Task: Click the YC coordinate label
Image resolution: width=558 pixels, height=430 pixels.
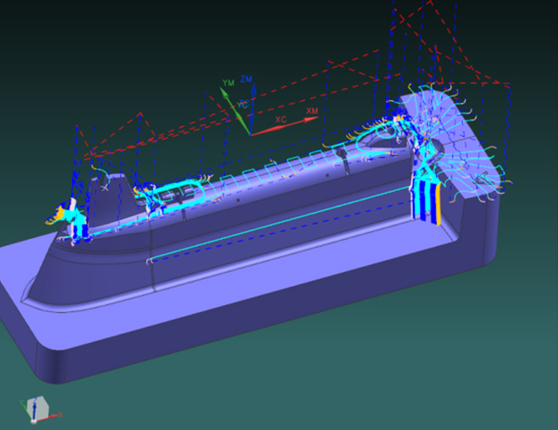Action: click(x=243, y=104)
